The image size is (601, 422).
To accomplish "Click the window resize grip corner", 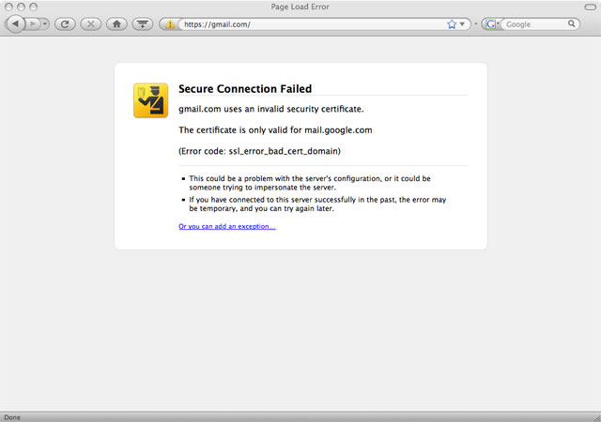I will pyautogui.click(x=597, y=418).
